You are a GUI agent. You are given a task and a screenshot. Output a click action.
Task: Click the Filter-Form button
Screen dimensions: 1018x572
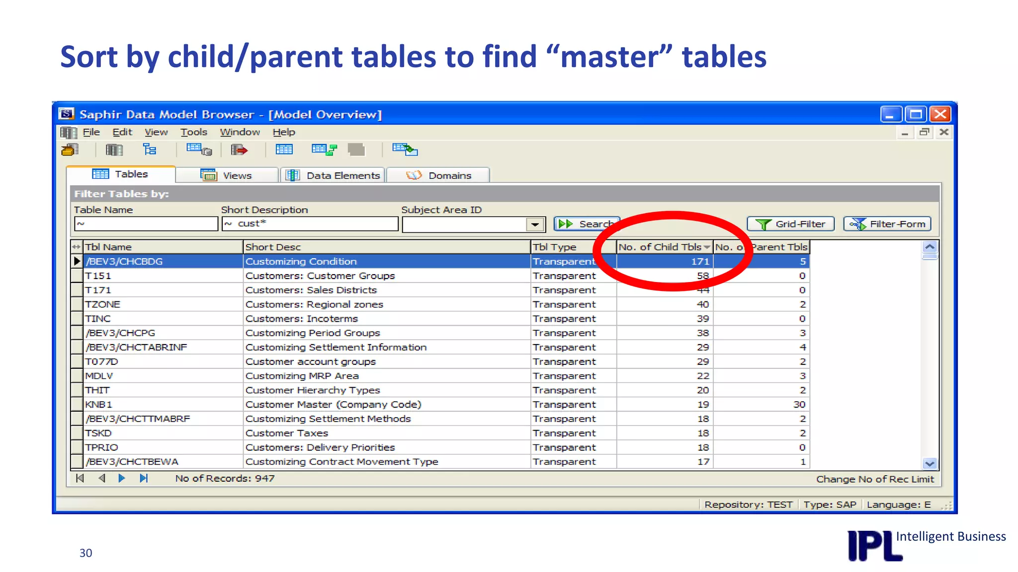(887, 224)
